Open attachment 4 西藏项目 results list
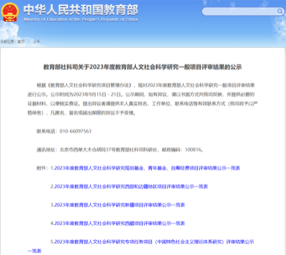The image size is (286, 255). click(117, 223)
